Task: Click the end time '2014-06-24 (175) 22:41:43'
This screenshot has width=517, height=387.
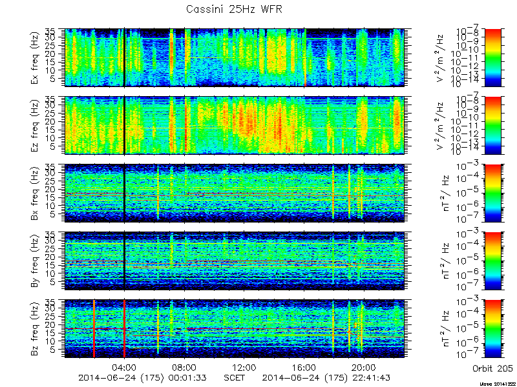Action: click(x=326, y=378)
